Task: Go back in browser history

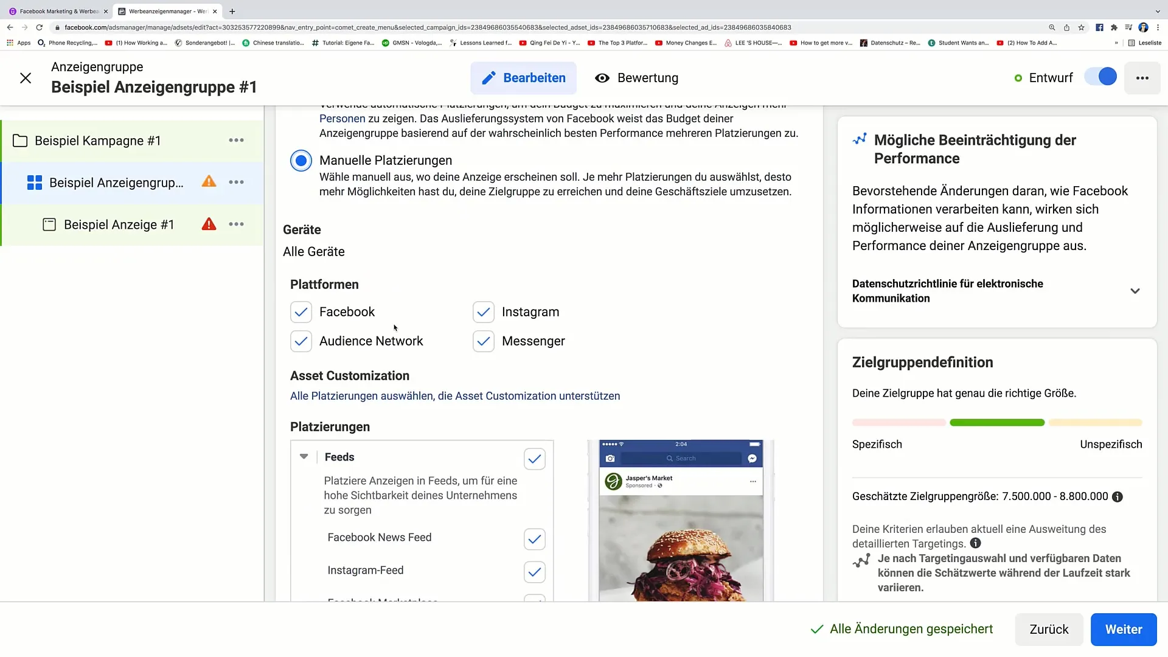Action: pos(10,27)
